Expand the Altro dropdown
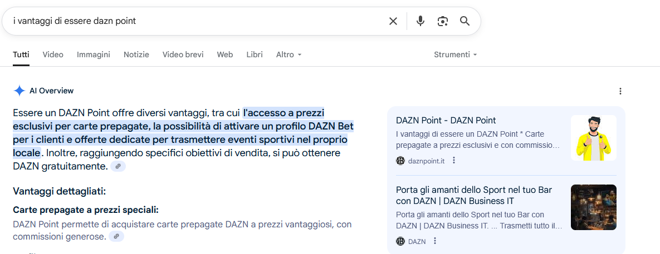Screen dimensions: 660x254 [x=289, y=54]
